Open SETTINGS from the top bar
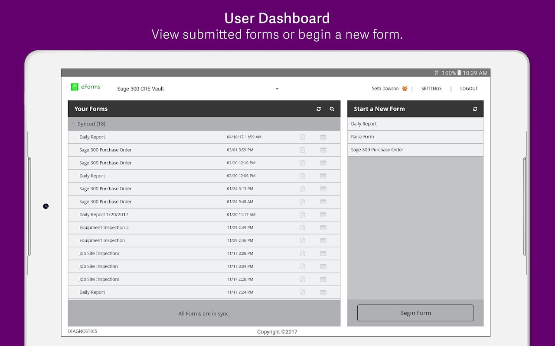The height and width of the screenshot is (346, 555). pos(431,89)
